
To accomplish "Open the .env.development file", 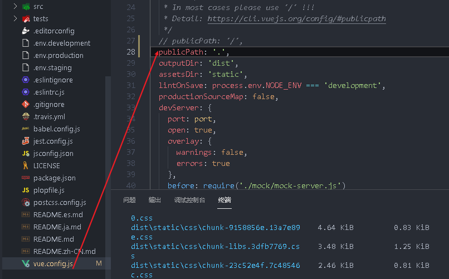I will click(62, 43).
